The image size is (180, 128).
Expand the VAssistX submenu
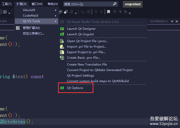[36, 10]
